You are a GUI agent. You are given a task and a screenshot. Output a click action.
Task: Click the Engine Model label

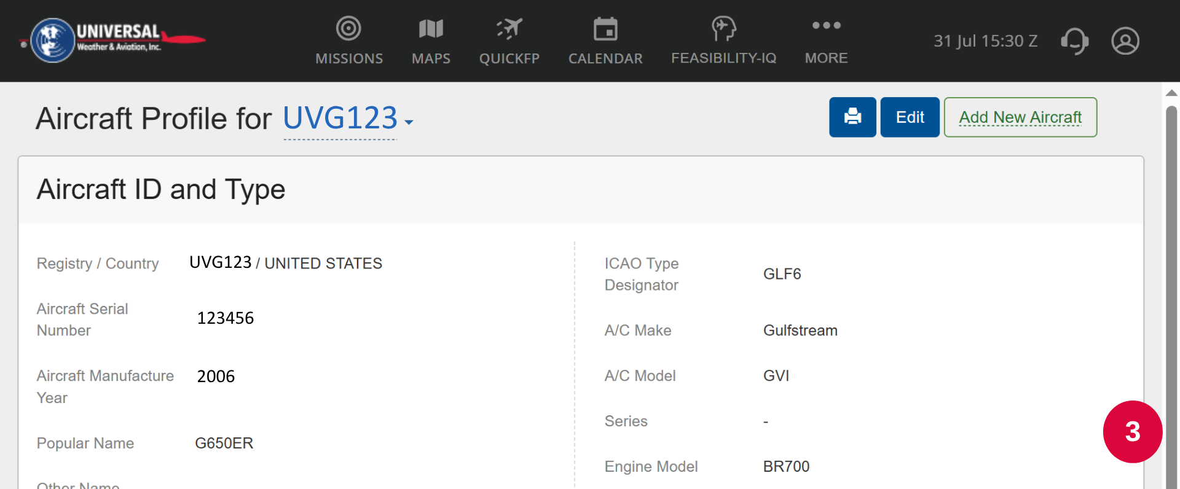(651, 467)
